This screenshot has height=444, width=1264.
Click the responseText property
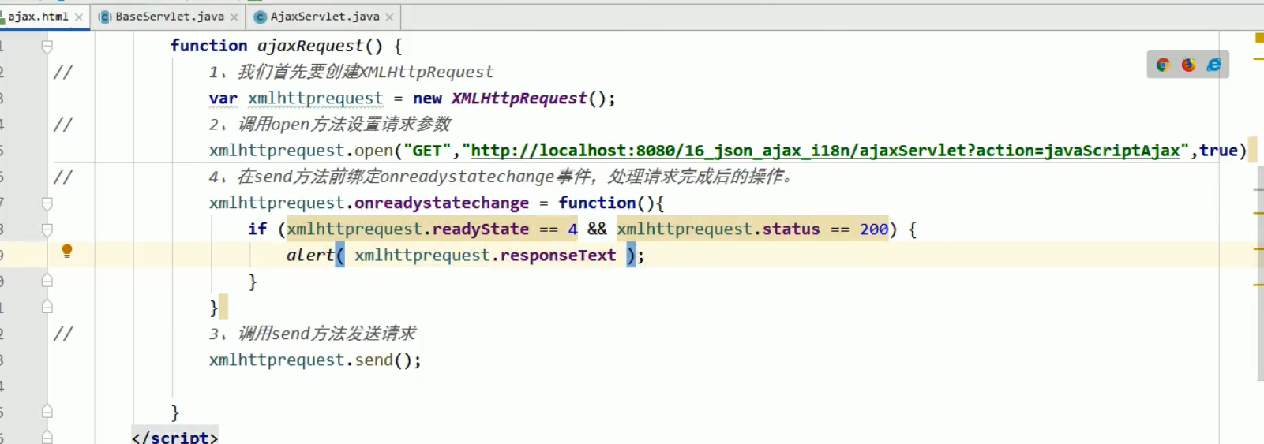point(557,256)
